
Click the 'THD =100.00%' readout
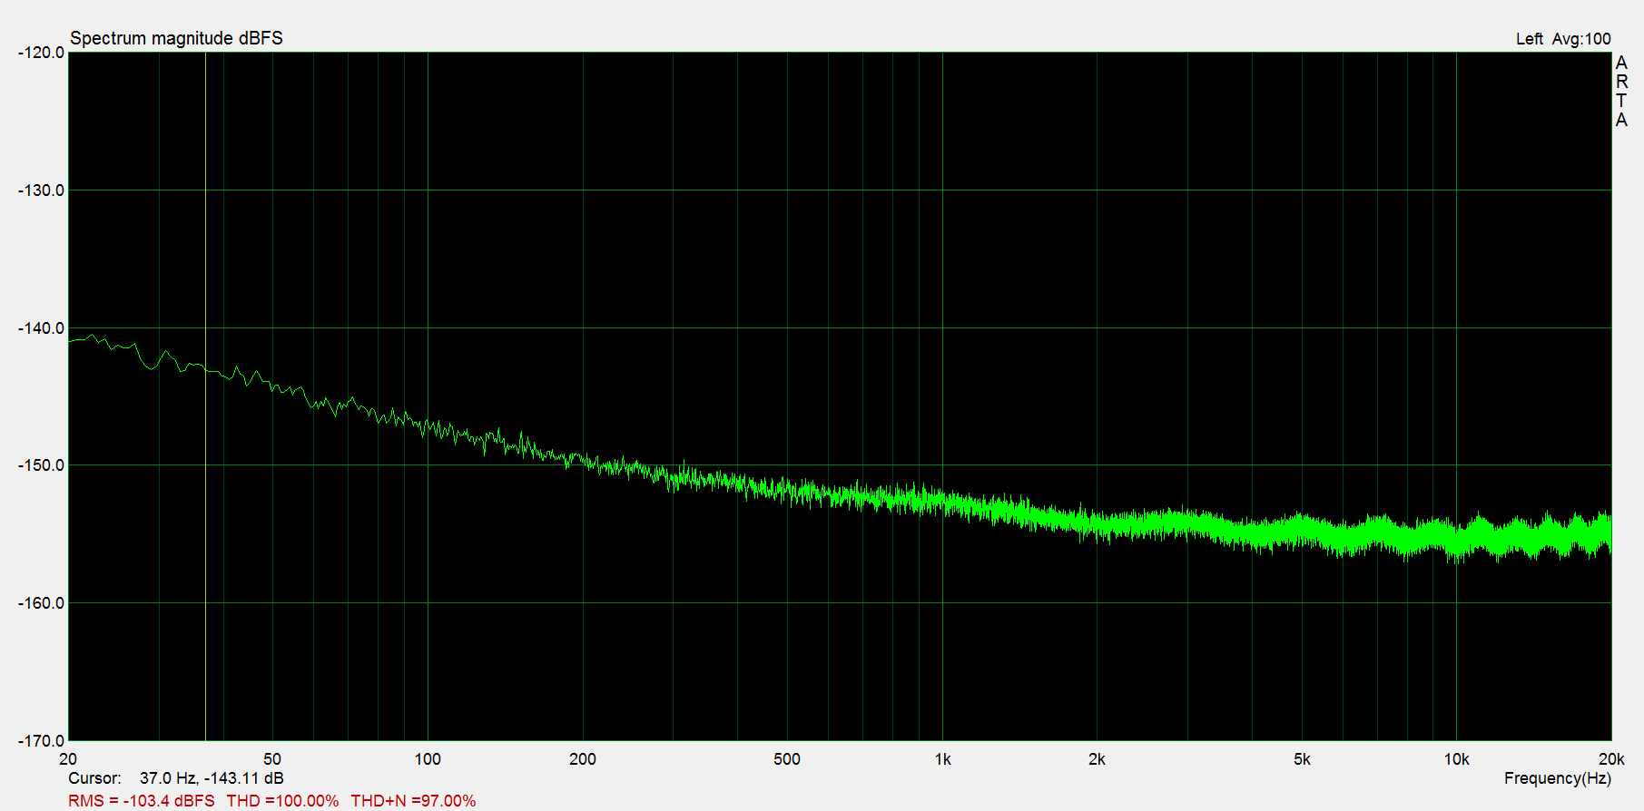(282, 801)
